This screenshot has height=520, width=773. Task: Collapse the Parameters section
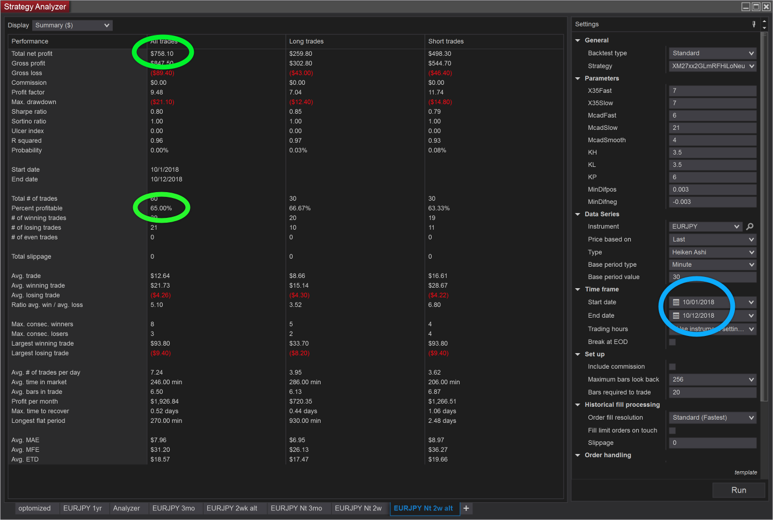click(578, 78)
